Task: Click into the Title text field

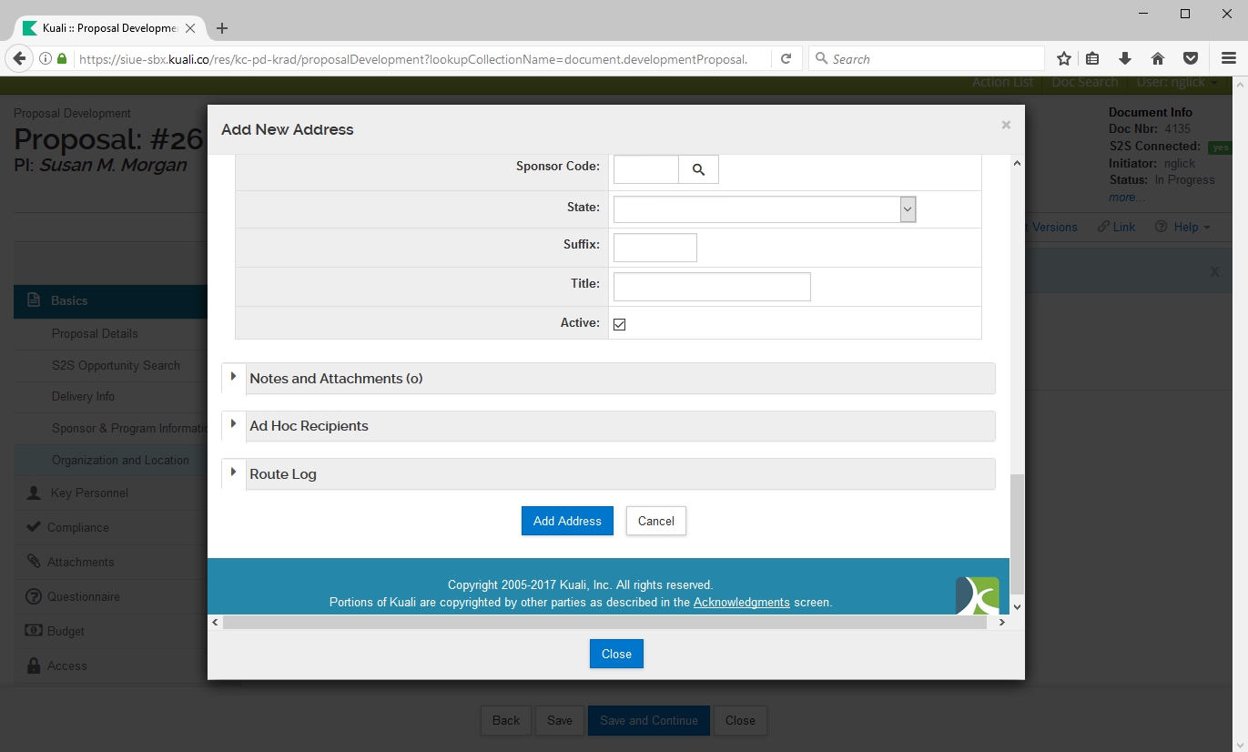Action: (711, 287)
